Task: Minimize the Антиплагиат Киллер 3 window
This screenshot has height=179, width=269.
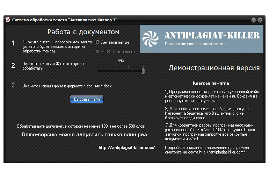Action: coord(253,20)
